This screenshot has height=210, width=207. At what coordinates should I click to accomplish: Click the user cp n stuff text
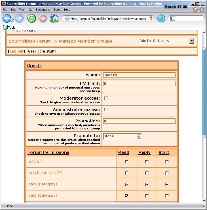point(41,51)
